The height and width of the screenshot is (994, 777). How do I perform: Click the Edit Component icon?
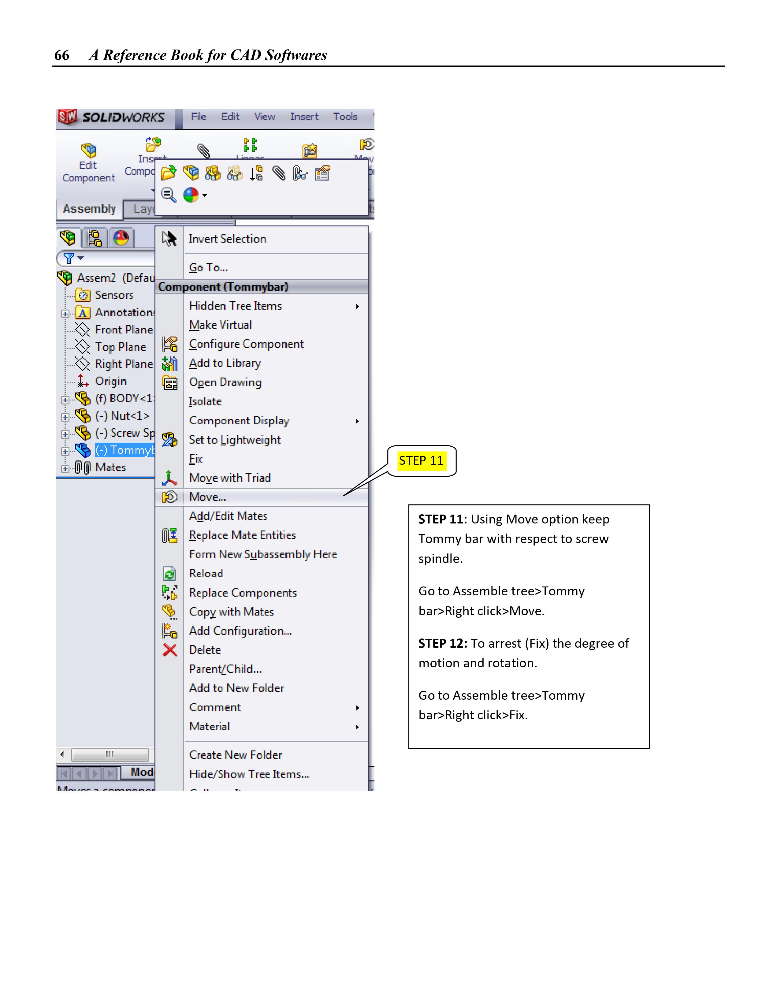89,151
